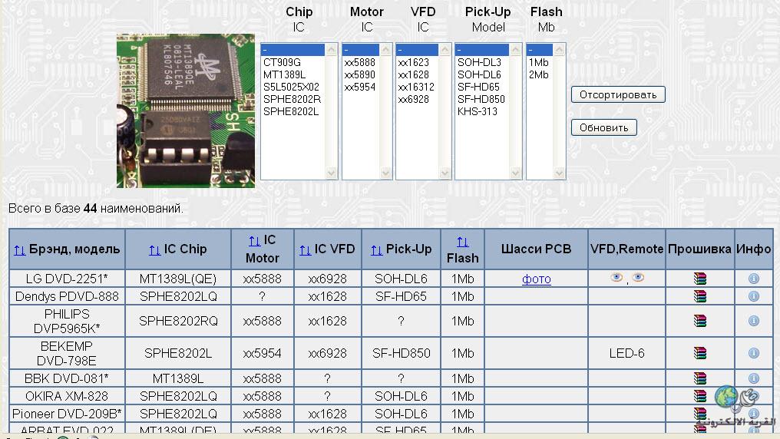Select 2Mb in Flash list
Viewport: 780px width, 439px height.
(x=539, y=74)
